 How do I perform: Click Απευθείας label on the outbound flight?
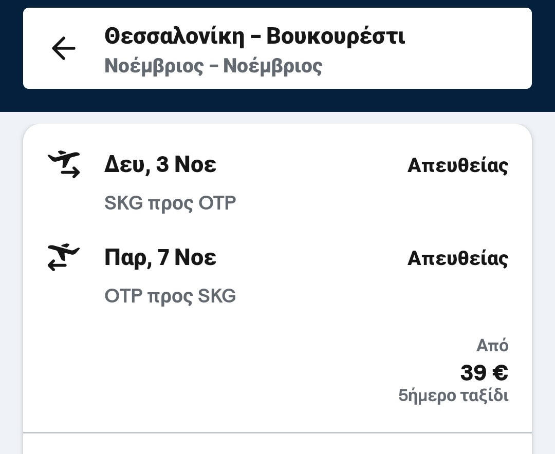(457, 165)
